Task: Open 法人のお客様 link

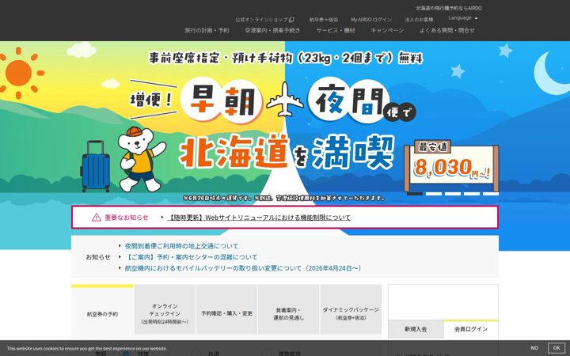Action: click(x=419, y=20)
